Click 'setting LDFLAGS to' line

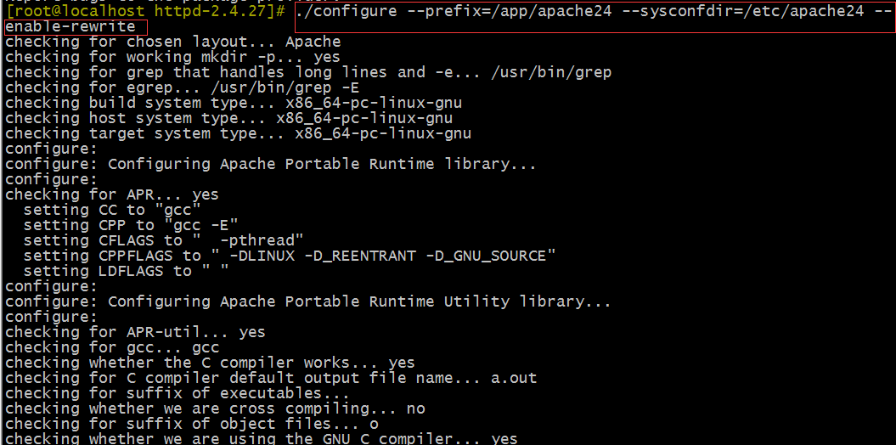pos(127,272)
